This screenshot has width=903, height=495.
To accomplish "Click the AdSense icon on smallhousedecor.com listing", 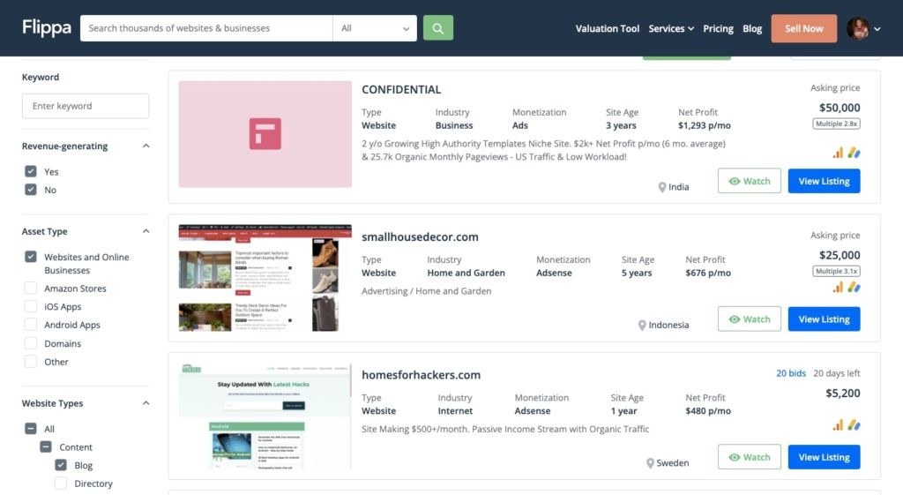I will pos(854,288).
